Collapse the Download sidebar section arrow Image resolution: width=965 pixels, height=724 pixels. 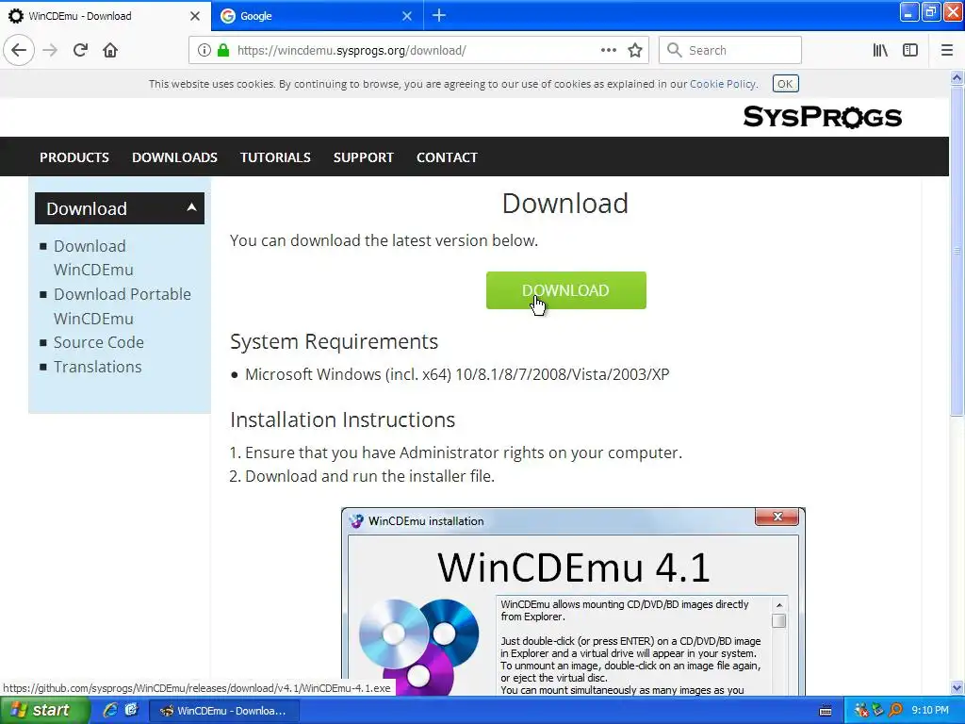191,207
